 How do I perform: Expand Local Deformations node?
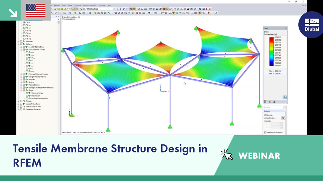[x=21, y=47]
